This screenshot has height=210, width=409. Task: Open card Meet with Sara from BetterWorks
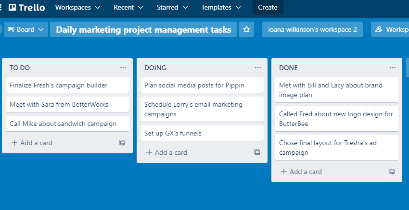click(67, 104)
